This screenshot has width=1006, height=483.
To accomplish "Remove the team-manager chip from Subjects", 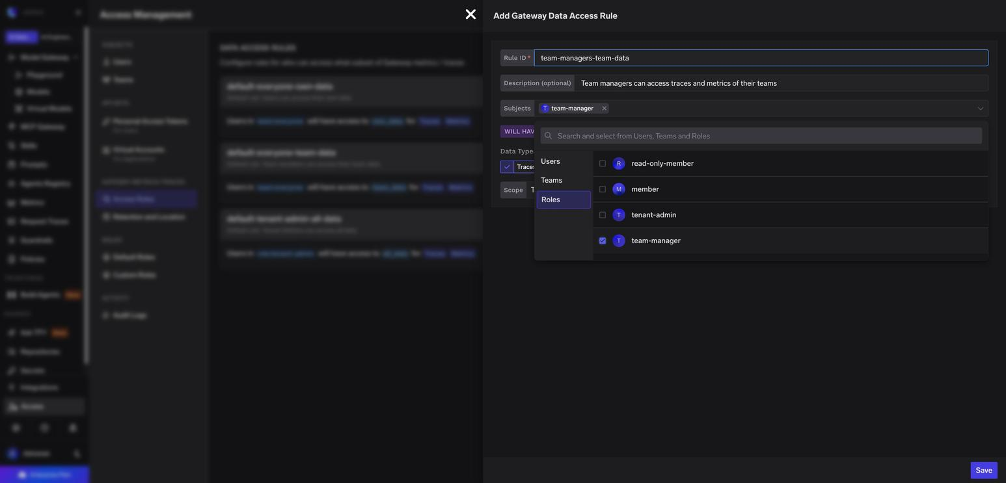I will [604, 109].
